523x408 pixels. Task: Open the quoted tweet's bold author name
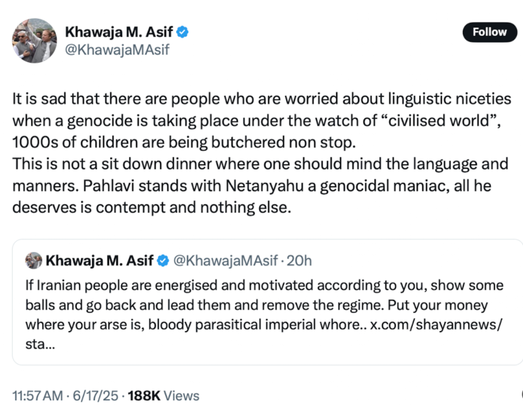[99, 261]
